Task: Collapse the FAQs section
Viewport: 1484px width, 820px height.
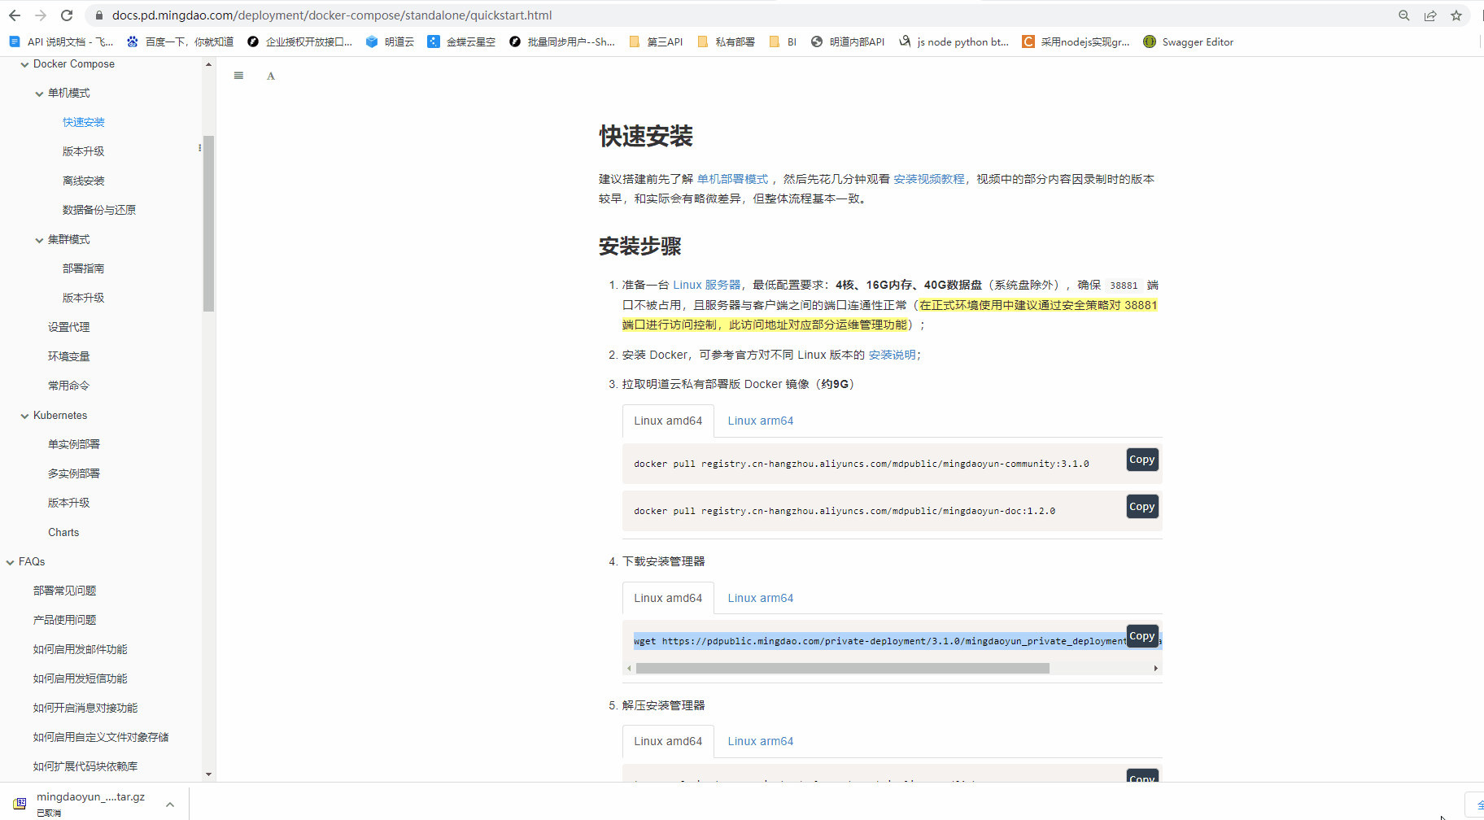Action: tap(10, 562)
